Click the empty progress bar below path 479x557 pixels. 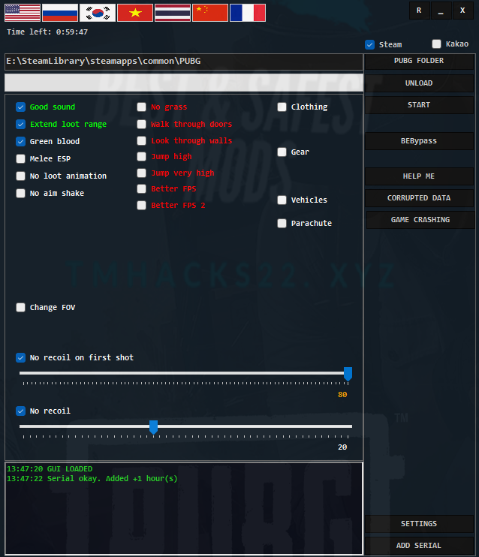(x=184, y=83)
